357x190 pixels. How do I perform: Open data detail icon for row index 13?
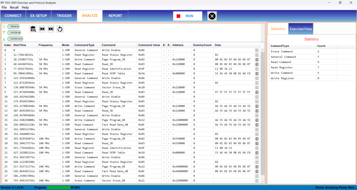(257, 111)
